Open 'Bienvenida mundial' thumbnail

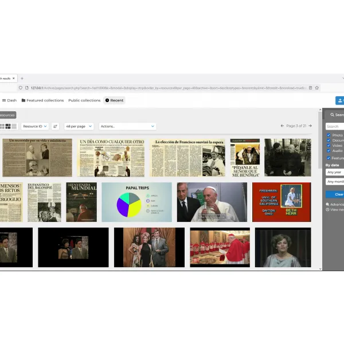point(81,202)
